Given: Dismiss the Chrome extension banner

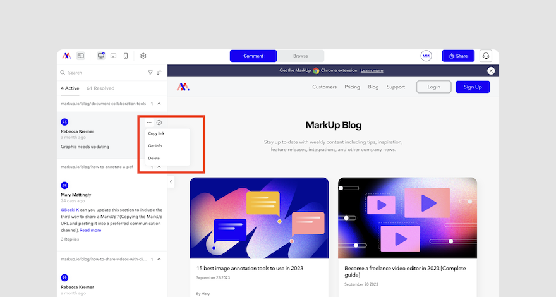Looking at the screenshot, I should pyautogui.click(x=491, y=71).
